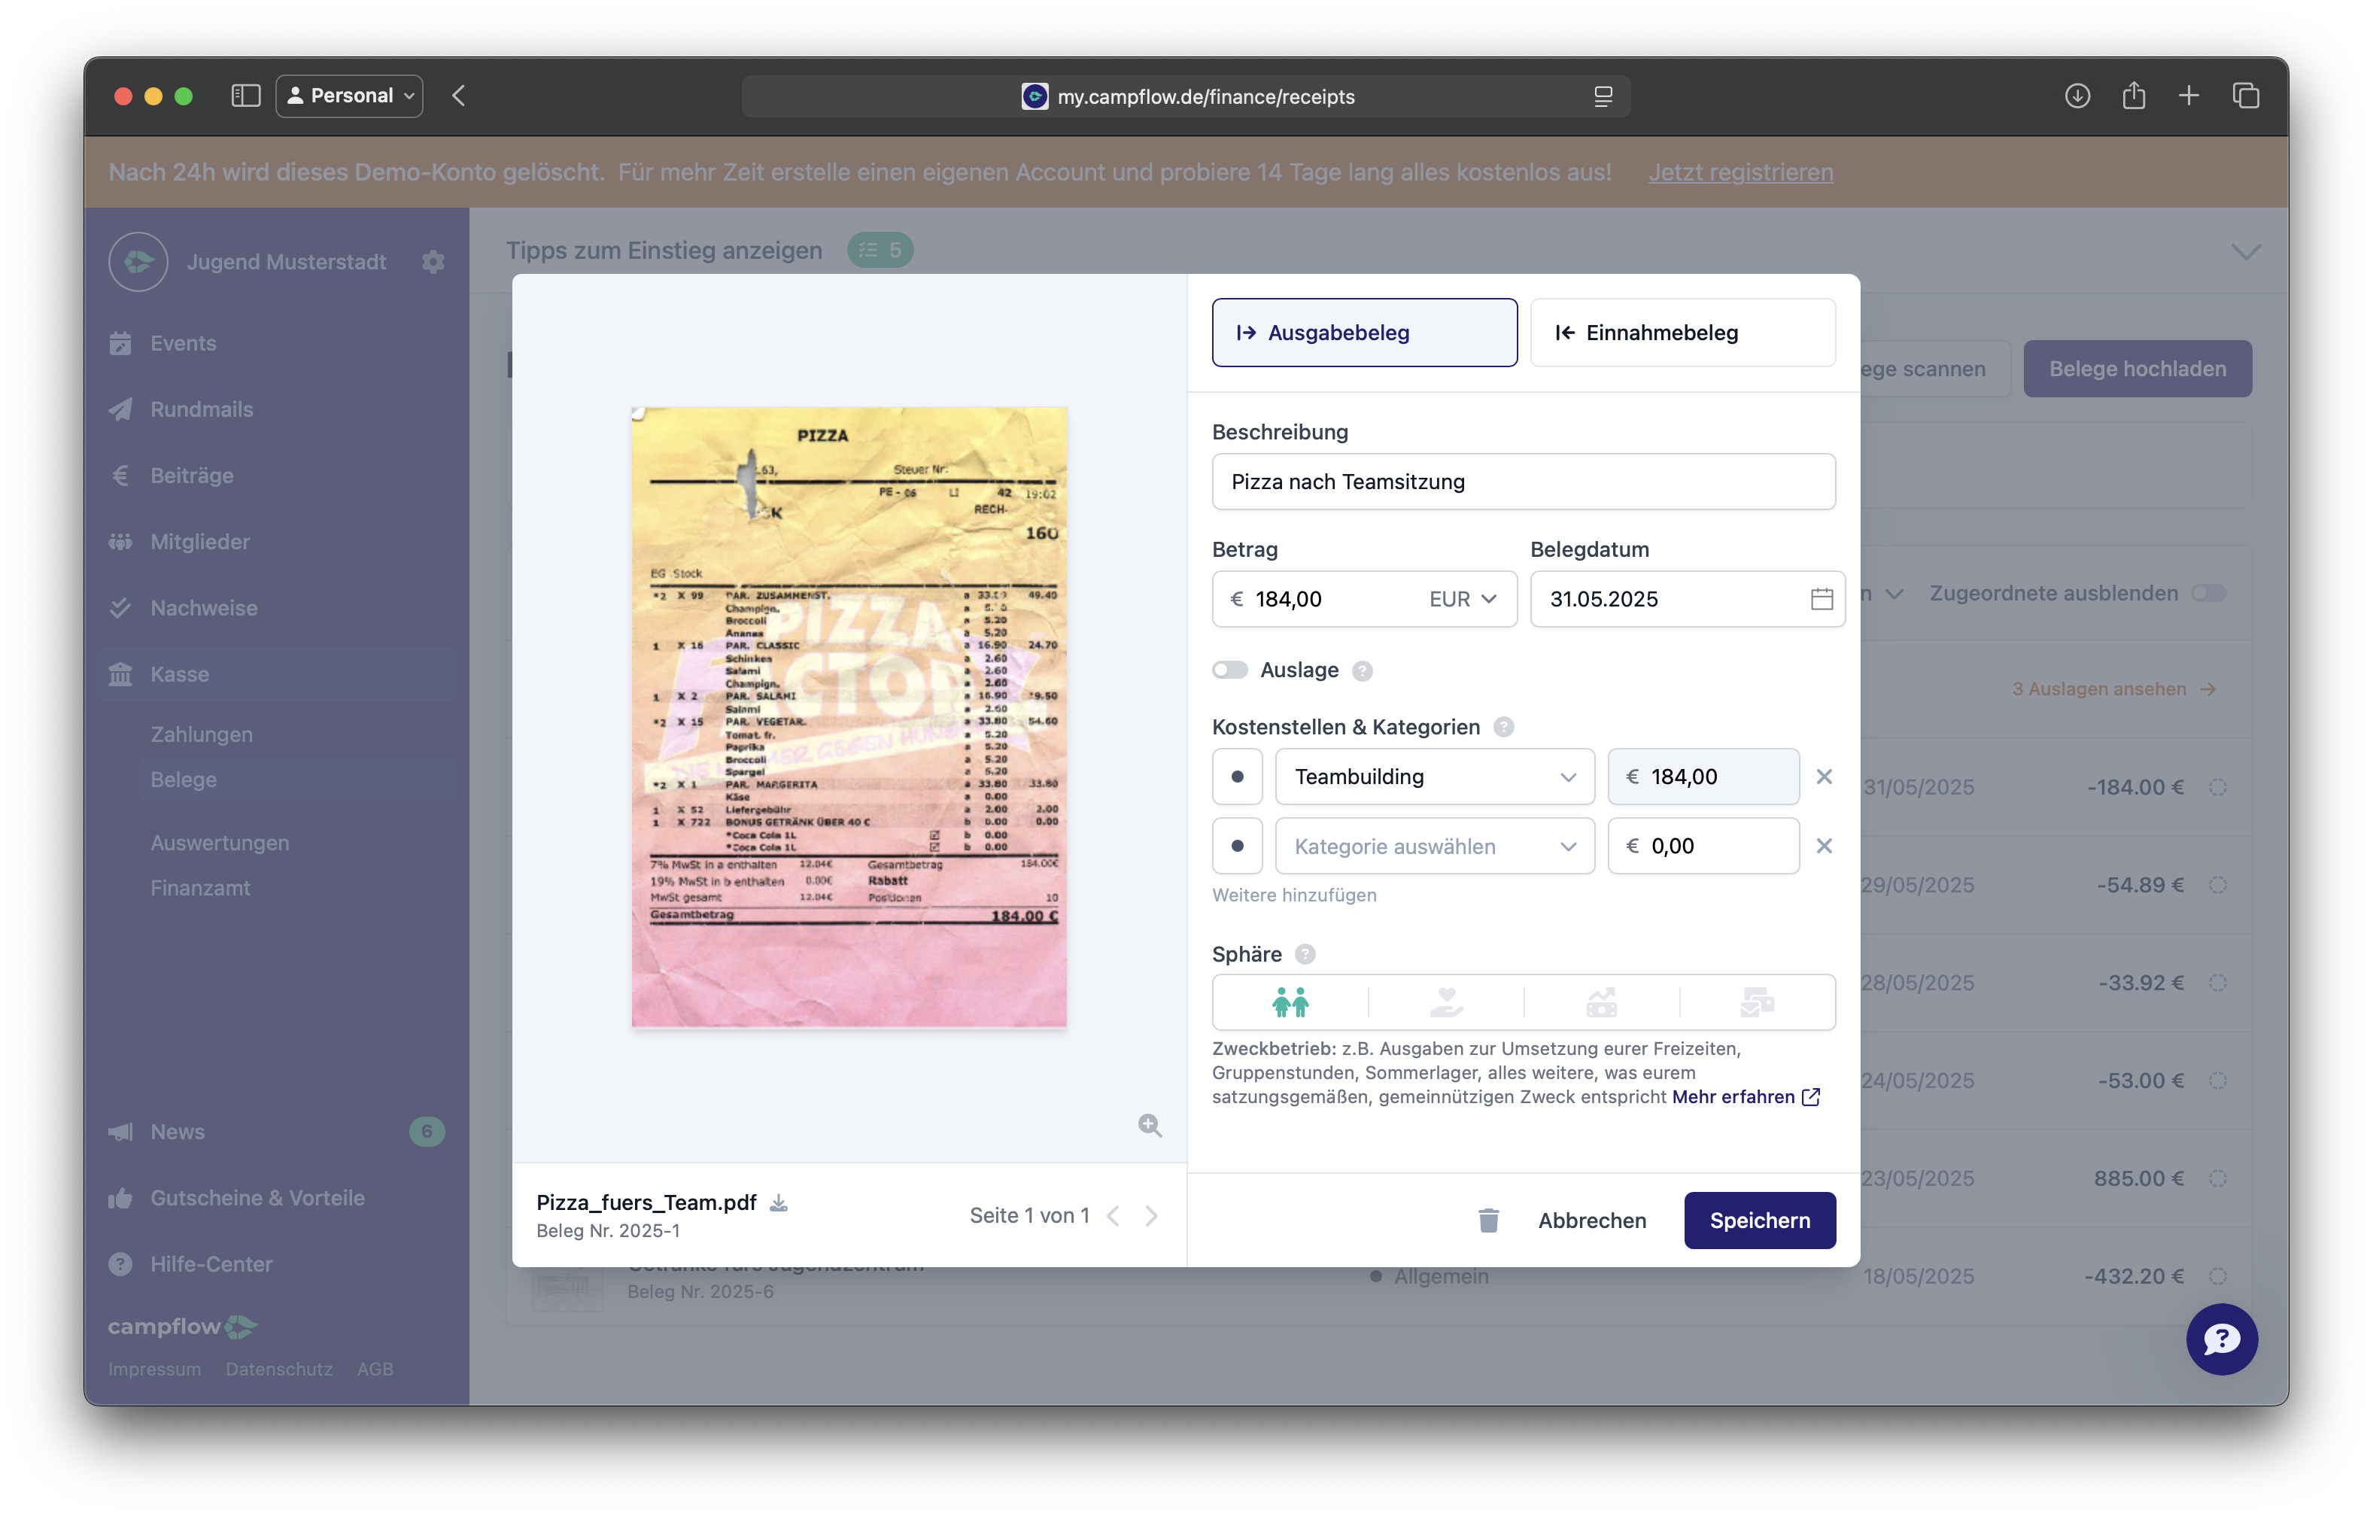
Task: Open the EUR currency dropdown
Action: (1463, 599)
